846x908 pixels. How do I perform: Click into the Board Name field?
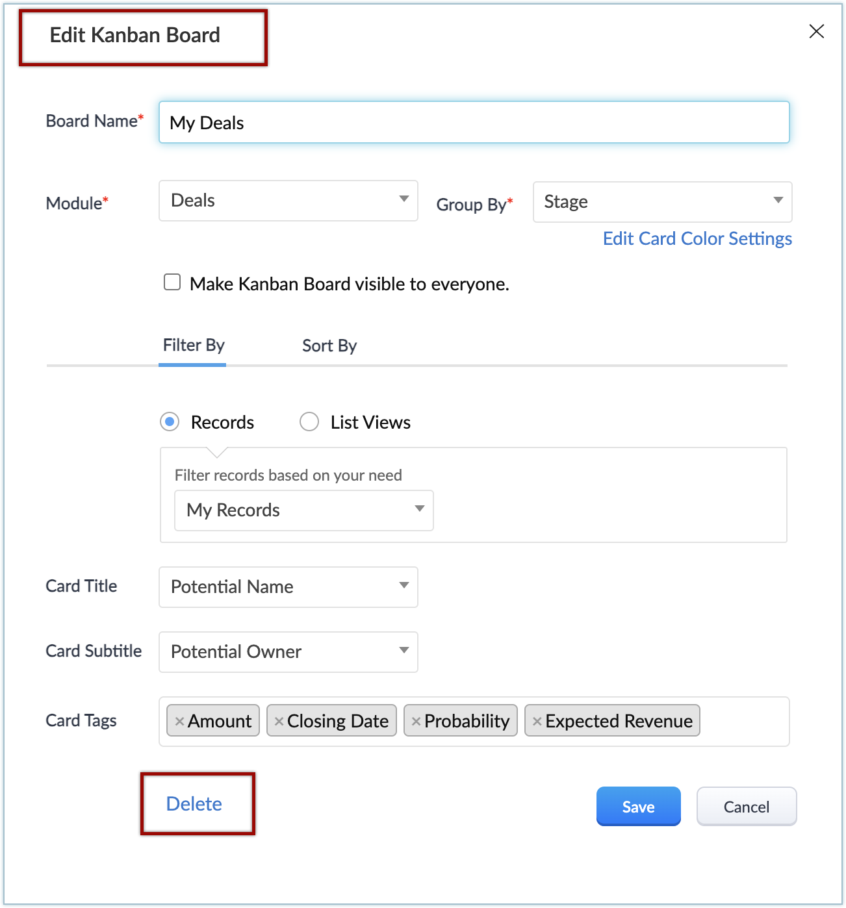[474, 123]
